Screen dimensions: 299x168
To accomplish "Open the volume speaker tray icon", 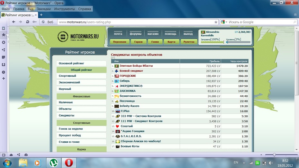I will click(271, 163).
